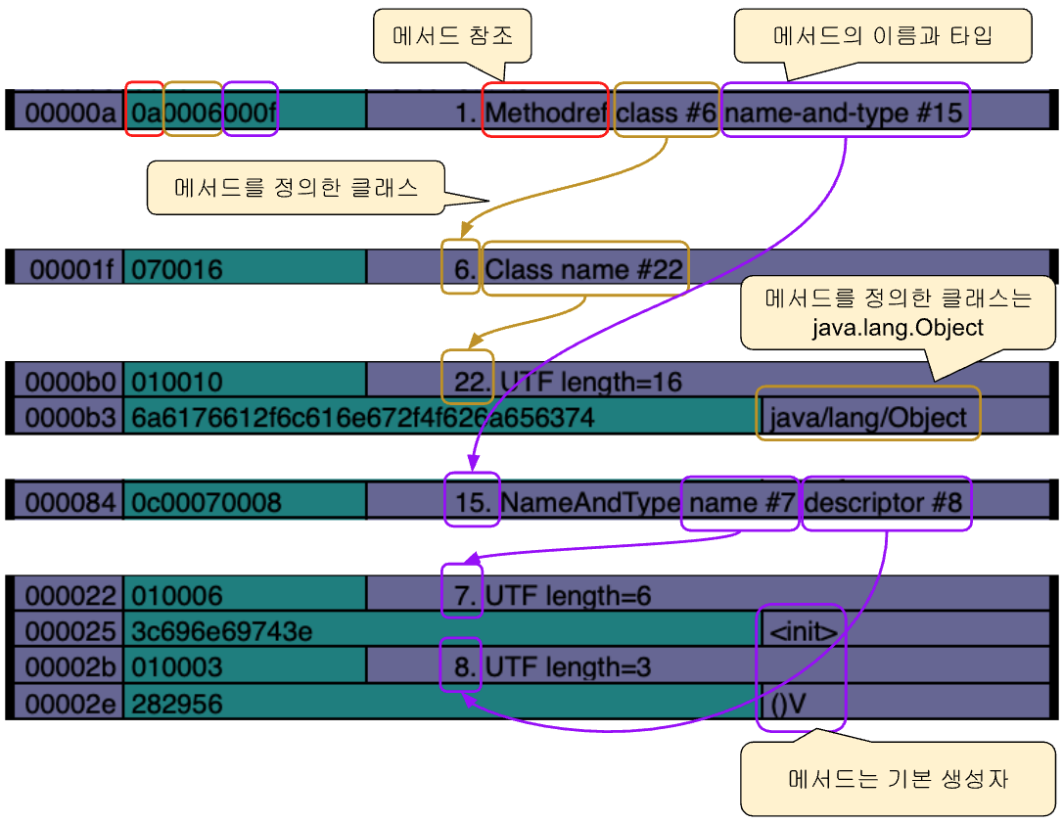
Task: Click the java.lang.Object callout
Action: pos(898,312)
